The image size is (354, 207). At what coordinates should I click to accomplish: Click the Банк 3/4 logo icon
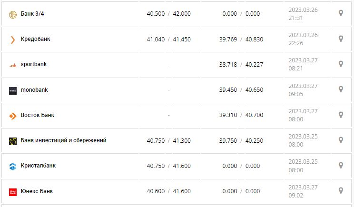[13, 14]
